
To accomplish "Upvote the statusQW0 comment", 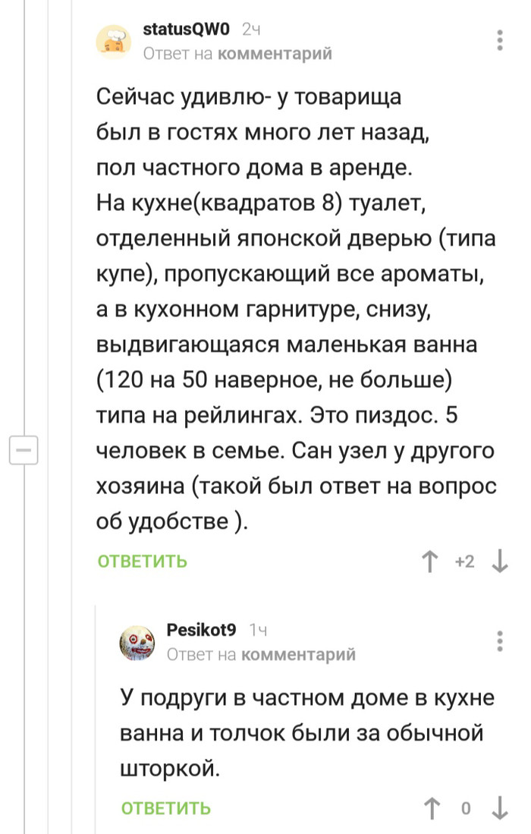I will pos(431,562).
